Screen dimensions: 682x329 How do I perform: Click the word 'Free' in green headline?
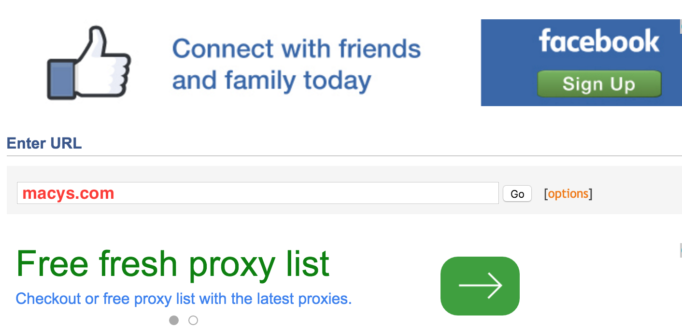52,263
